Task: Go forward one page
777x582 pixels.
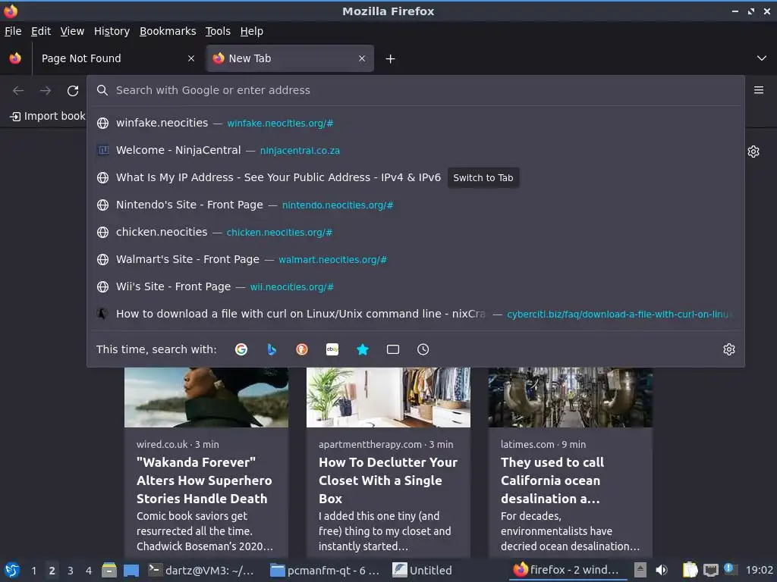Action: pyautogui.click(x=46, y=91)
